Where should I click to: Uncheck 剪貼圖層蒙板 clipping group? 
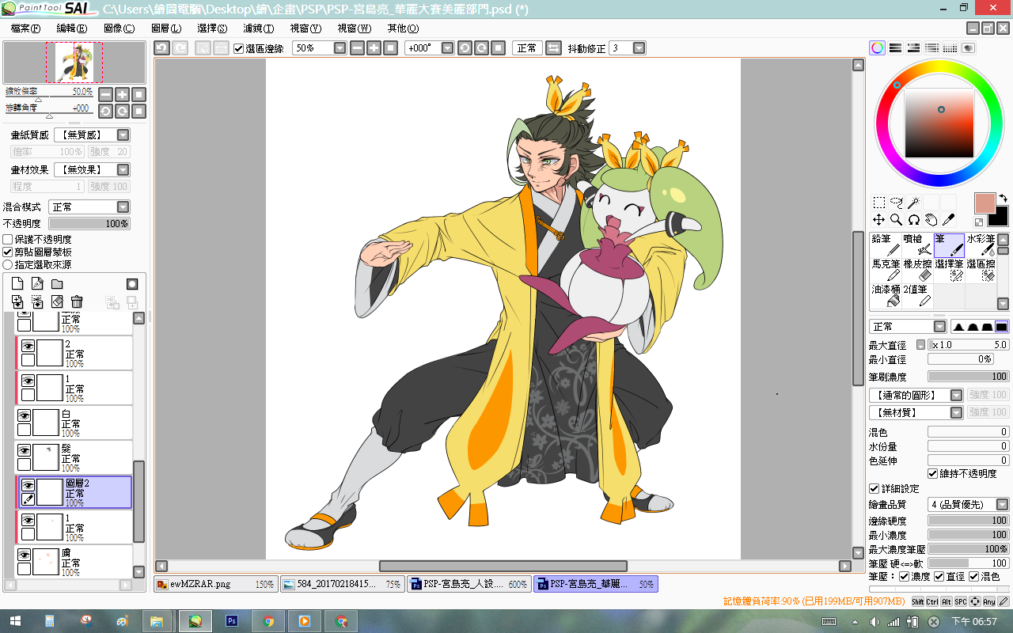pyautogui.click(x=8, y=252)
